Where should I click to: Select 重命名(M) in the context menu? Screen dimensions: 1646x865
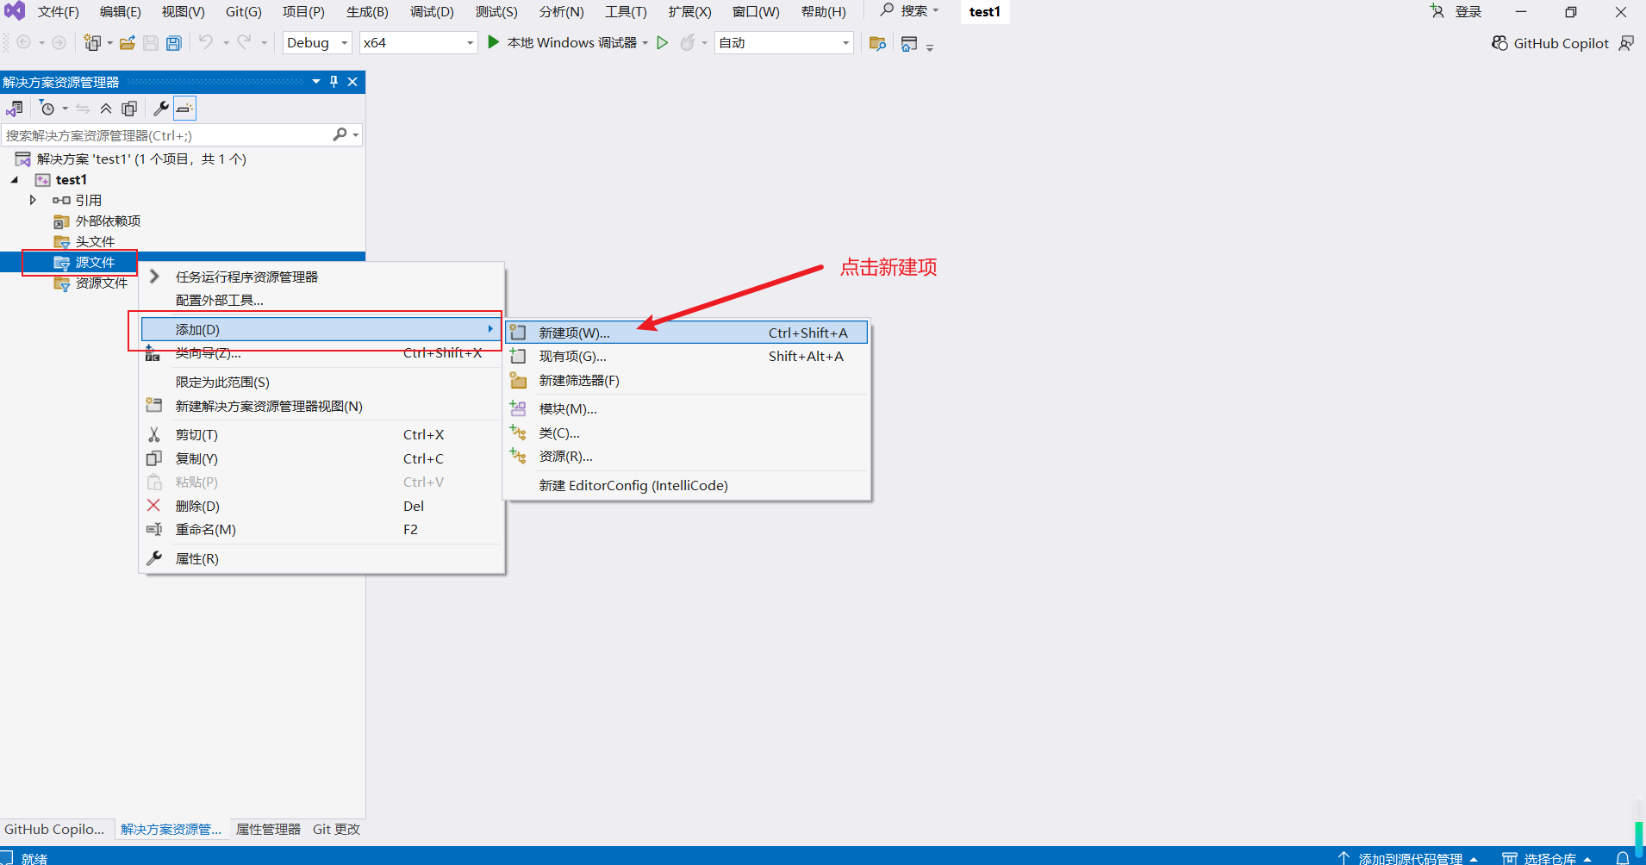pyautogui.click(x=321, y=529)
